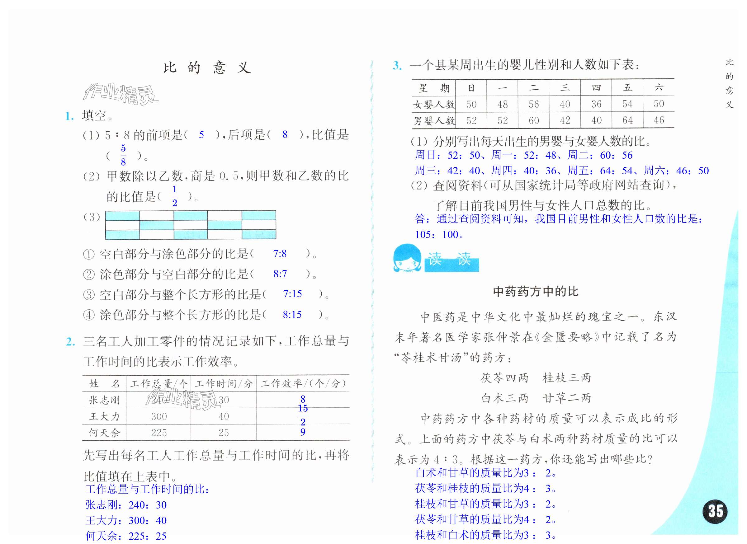Select the blue answer '何天余:225:25'
747x544 pixels.
point(126,536)
